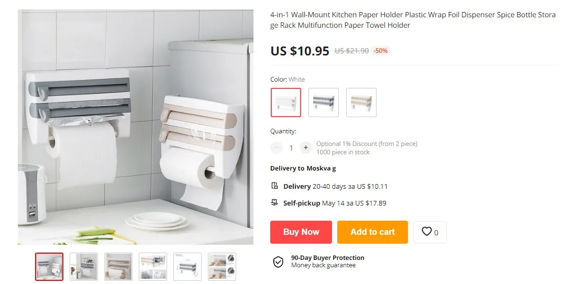Increase quantity with the plus button

coord(305,147)
